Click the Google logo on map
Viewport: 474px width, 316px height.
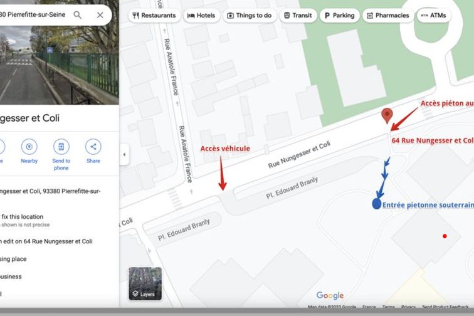(x=330, y=296)
